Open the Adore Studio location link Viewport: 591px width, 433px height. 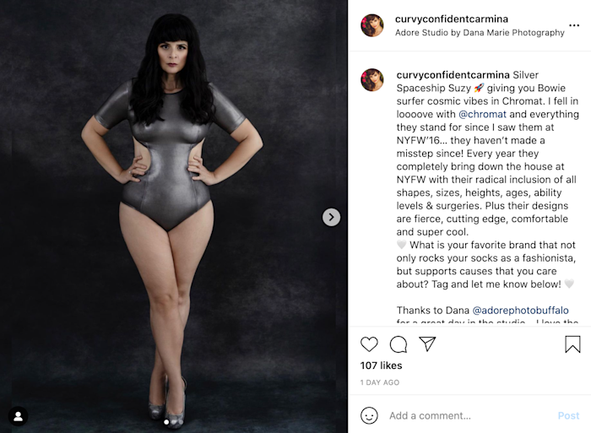click(480, 33)
